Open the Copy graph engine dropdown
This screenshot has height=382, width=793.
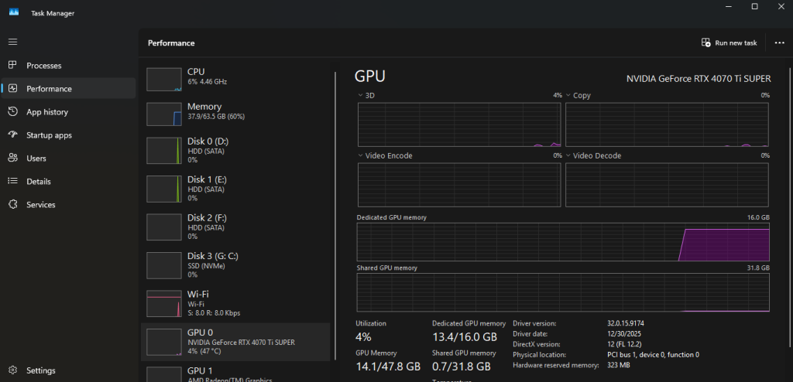tap(568, 95)
